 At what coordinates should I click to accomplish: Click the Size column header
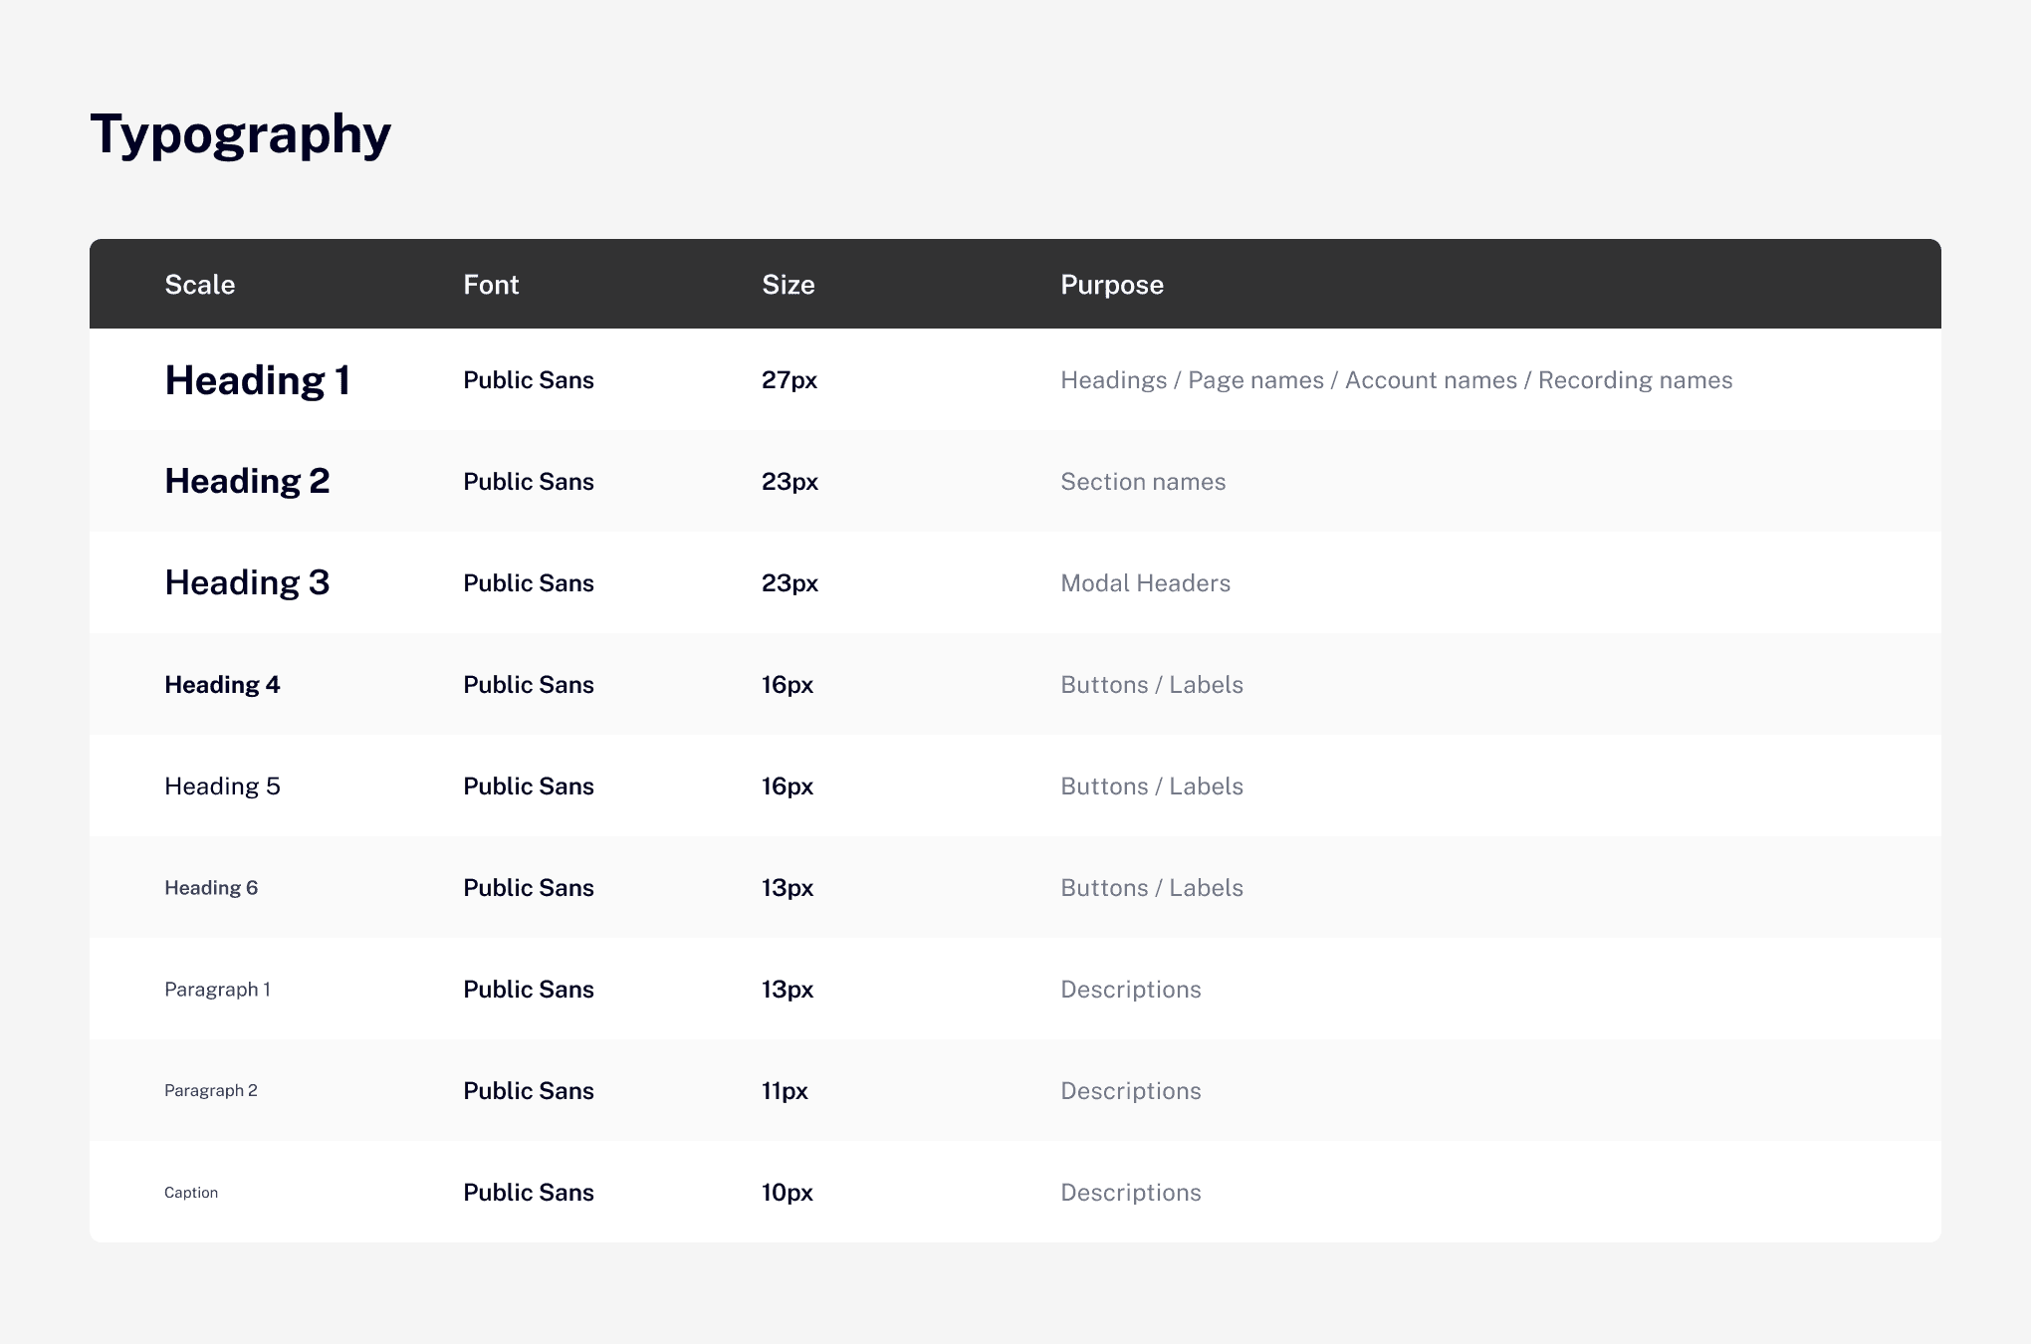(x=788, y=285)
